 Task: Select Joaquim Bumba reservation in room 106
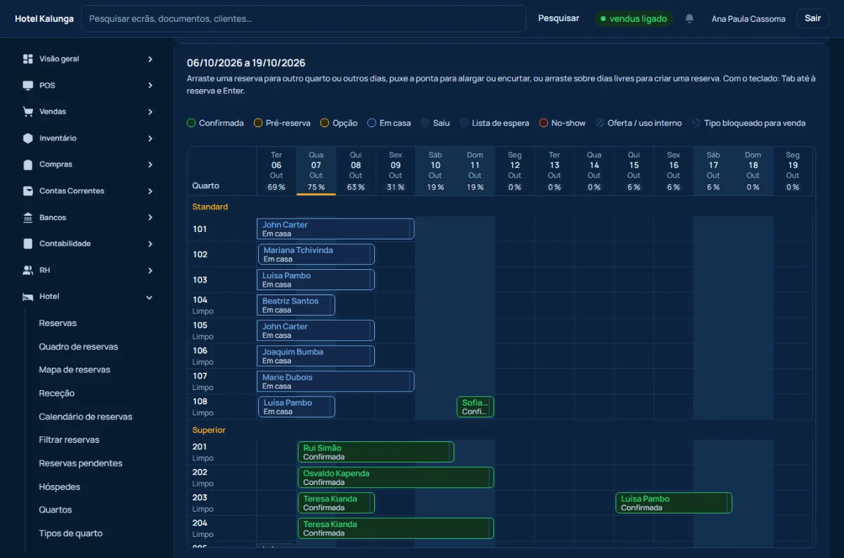316,356
